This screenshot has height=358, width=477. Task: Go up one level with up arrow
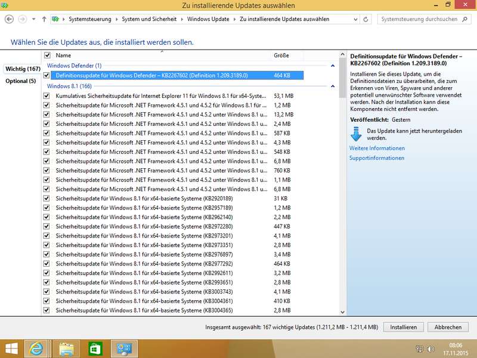[x=44, y=19]
